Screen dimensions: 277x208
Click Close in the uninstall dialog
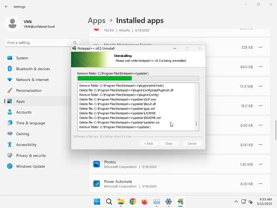(x=169, y=144)
